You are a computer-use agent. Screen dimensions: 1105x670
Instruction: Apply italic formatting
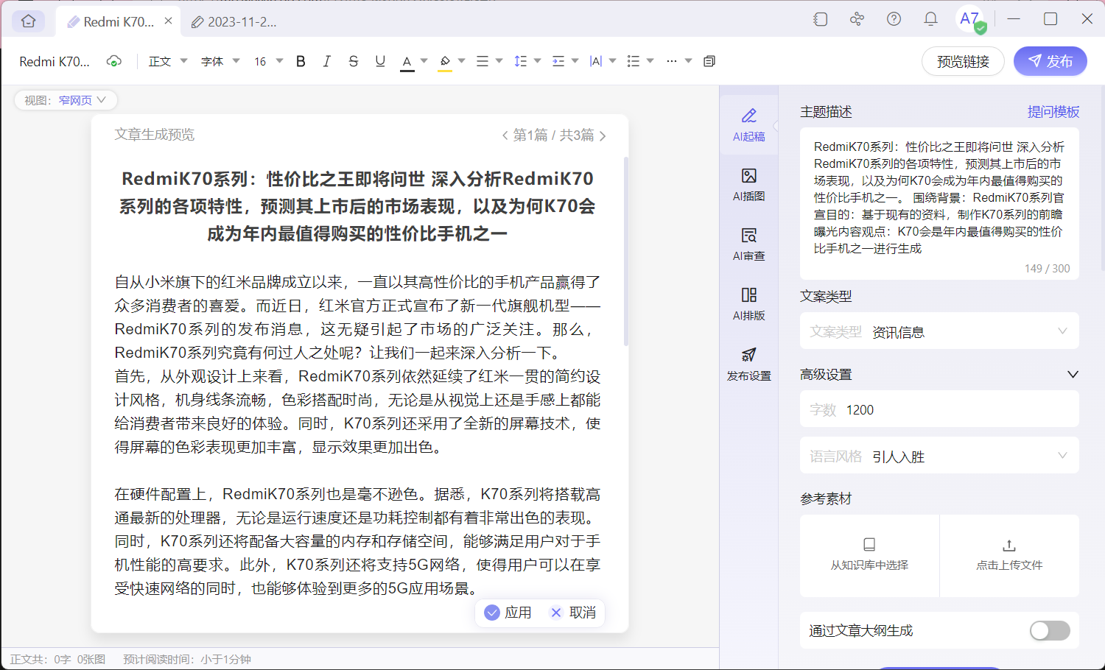pos(327,61)
